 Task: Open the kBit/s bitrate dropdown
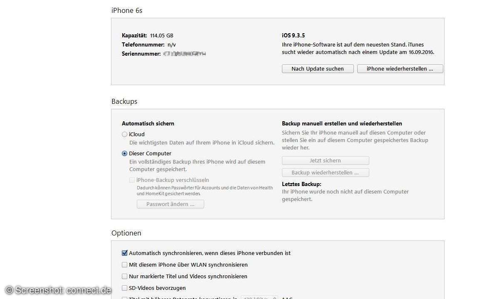[x=259, y=297]
